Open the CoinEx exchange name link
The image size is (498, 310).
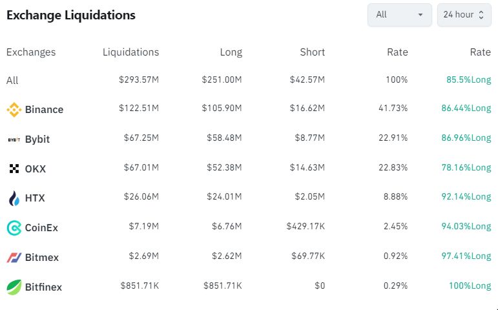[41, 228]
